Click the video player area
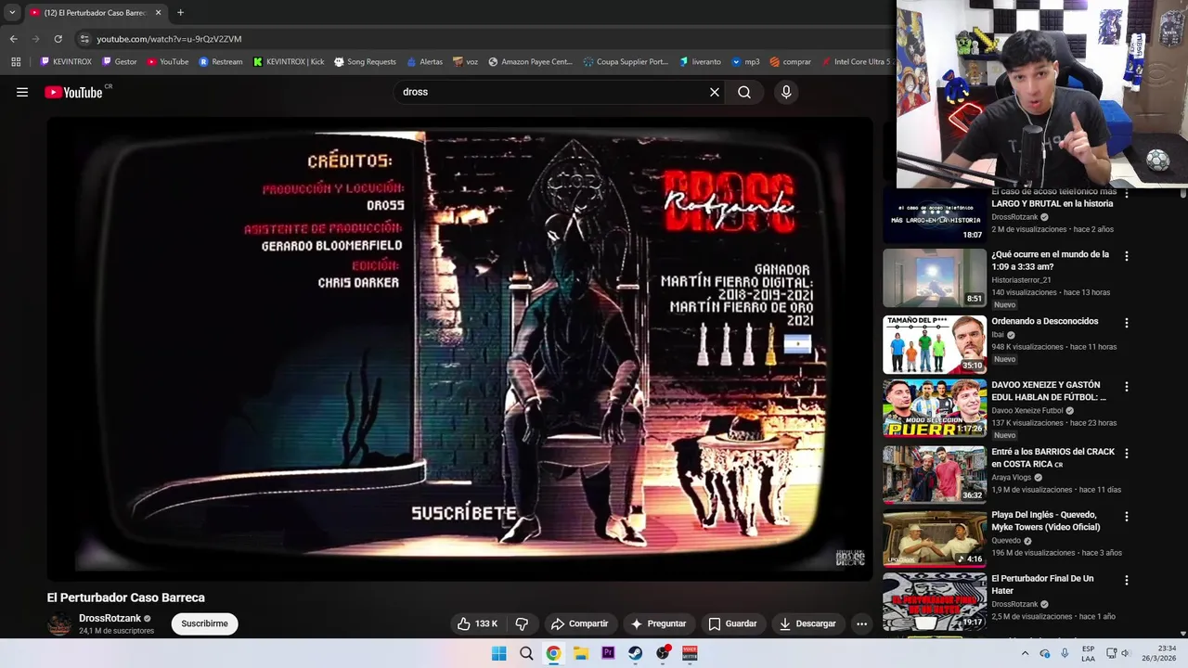The height and width of the screenshot is (668, 1188). pos(459,350)
